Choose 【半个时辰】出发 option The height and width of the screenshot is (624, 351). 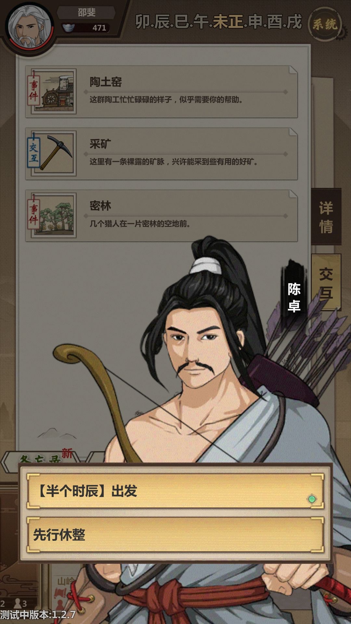click(x=175, y=491)
